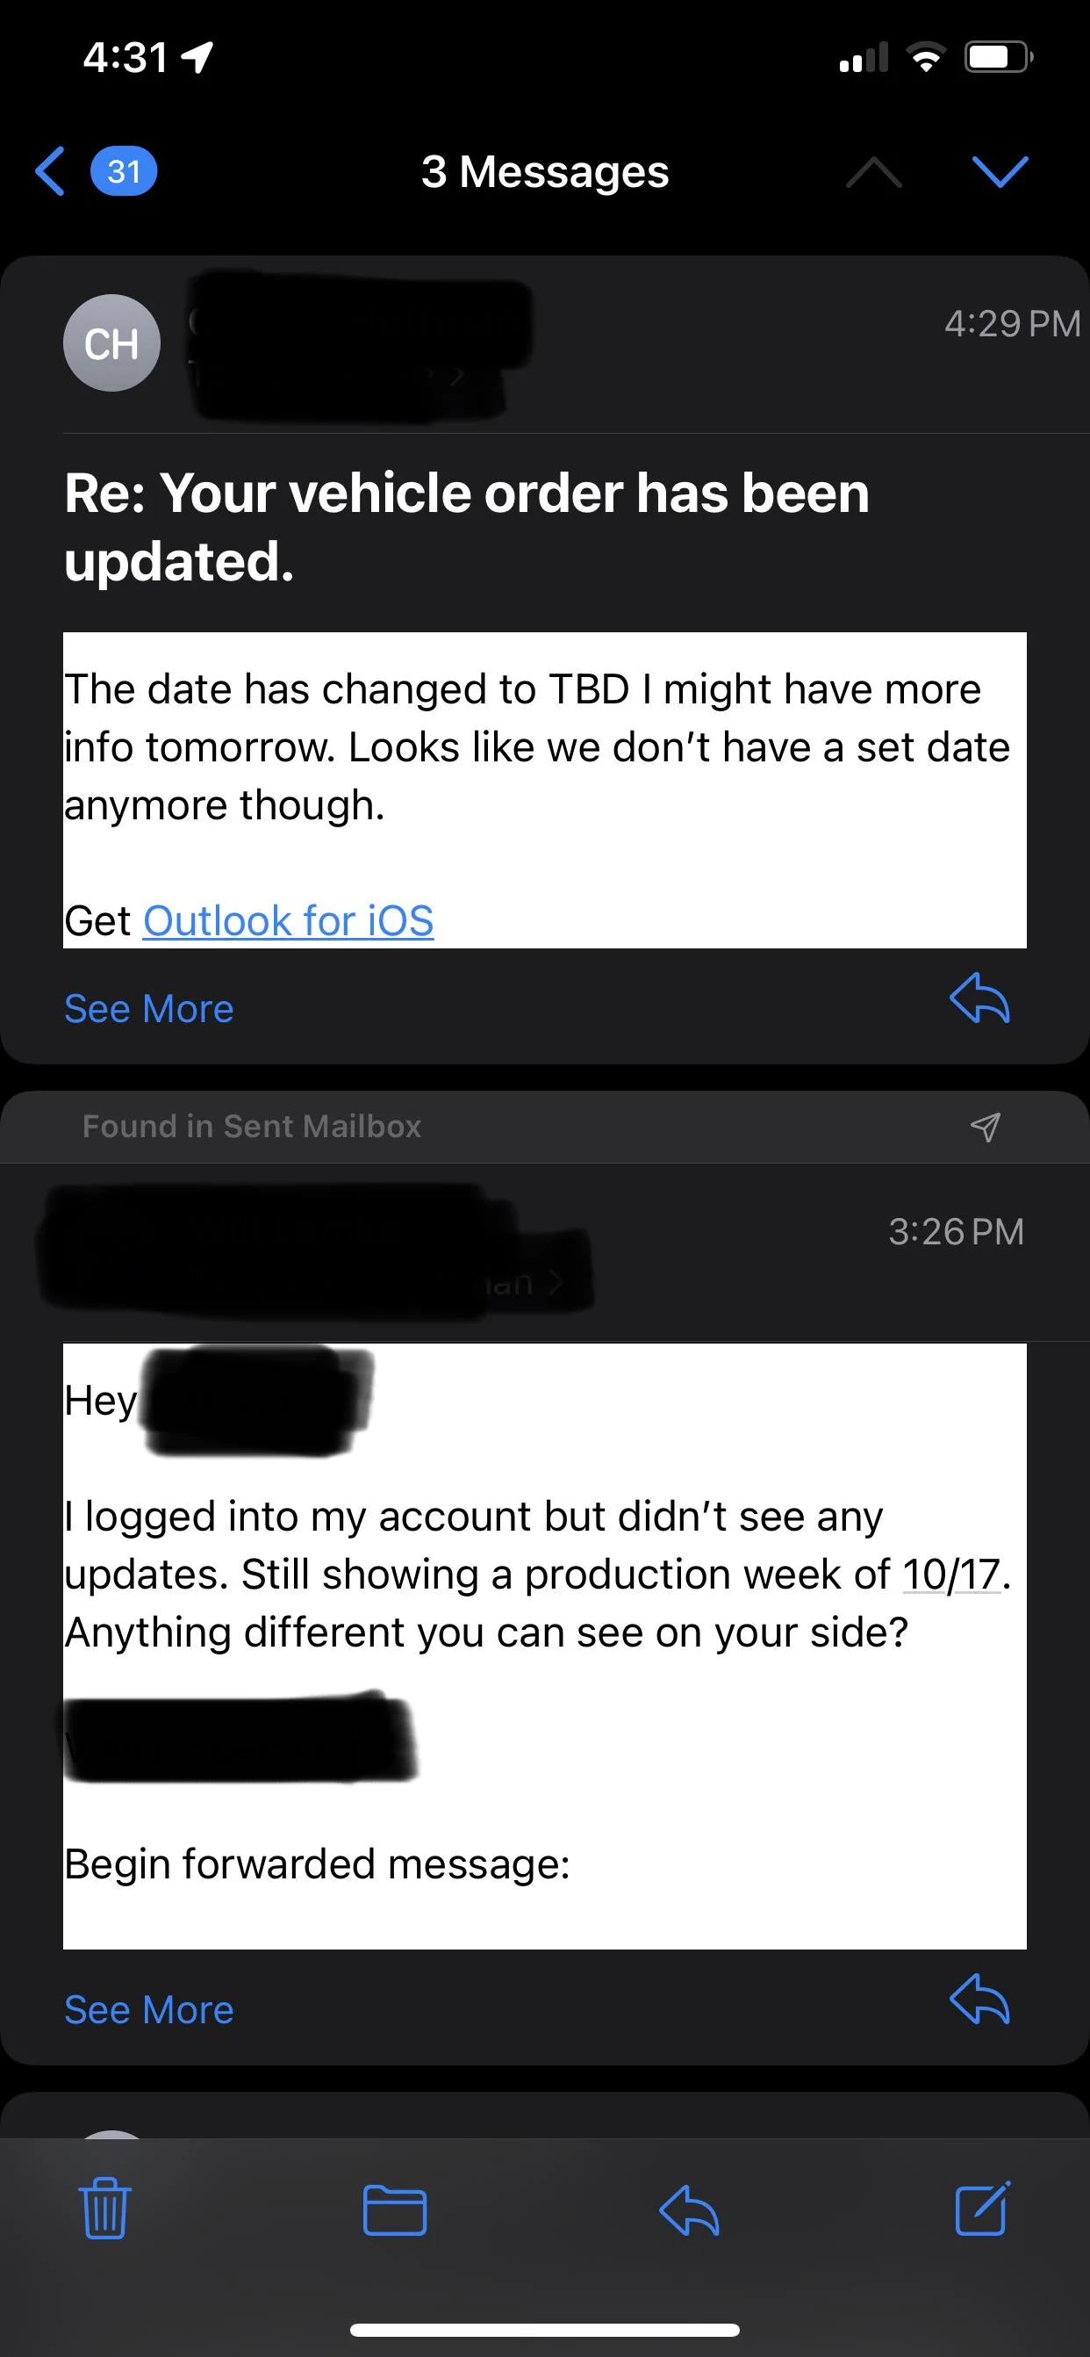Tap the blue 31 unread count badge
This screenshot has height=2357, width=1090.
[x=124, y=171]
